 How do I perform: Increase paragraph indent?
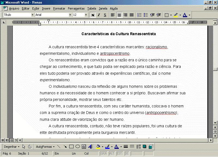click(159, 15)
